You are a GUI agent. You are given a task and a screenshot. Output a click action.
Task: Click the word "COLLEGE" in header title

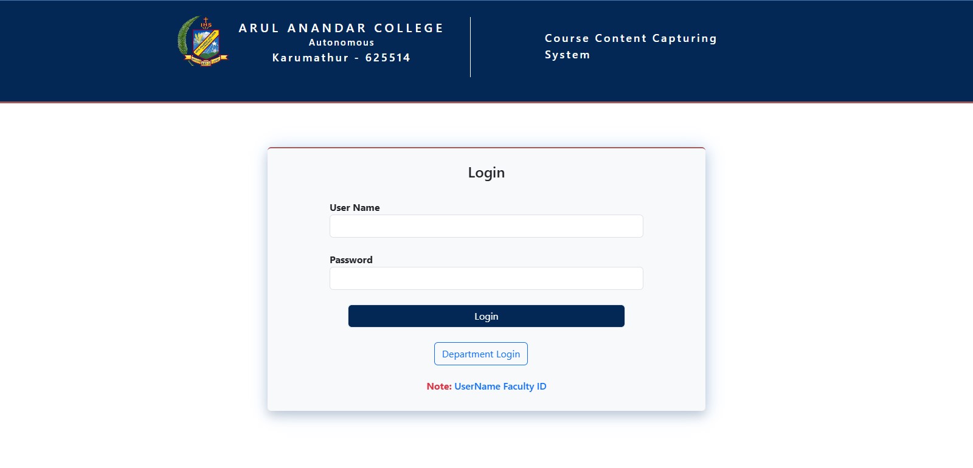(x=409, y=29)
